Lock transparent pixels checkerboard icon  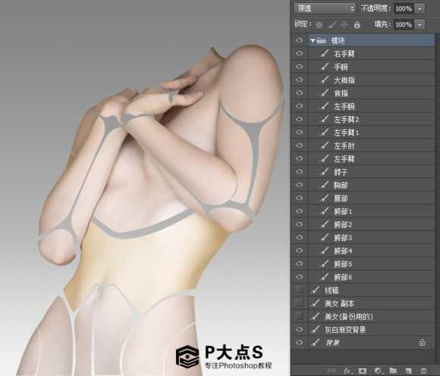[x=319, y=25]
